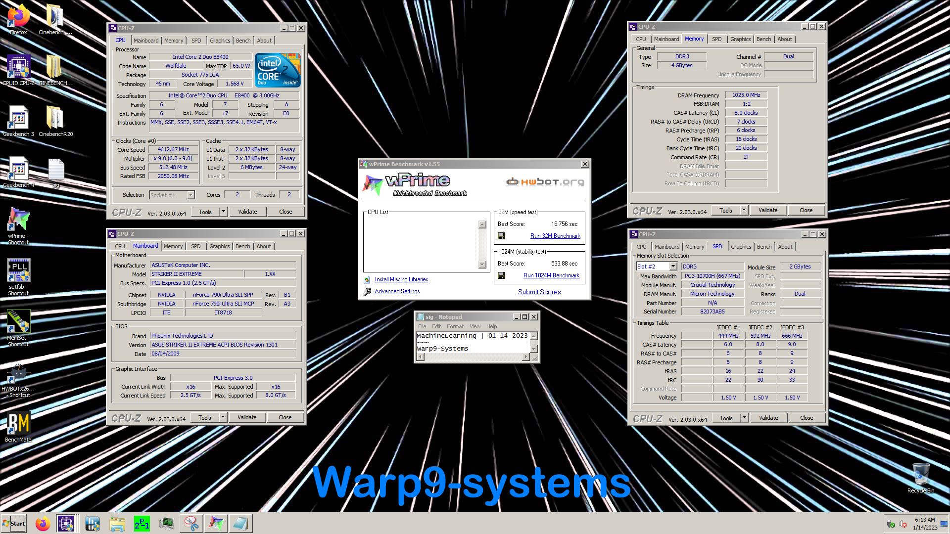Image resolution: width=950 pixels, height=534 pixels.
Task: Click the wPrime CPU List scroll up arrow
Action: coord(482,224)
